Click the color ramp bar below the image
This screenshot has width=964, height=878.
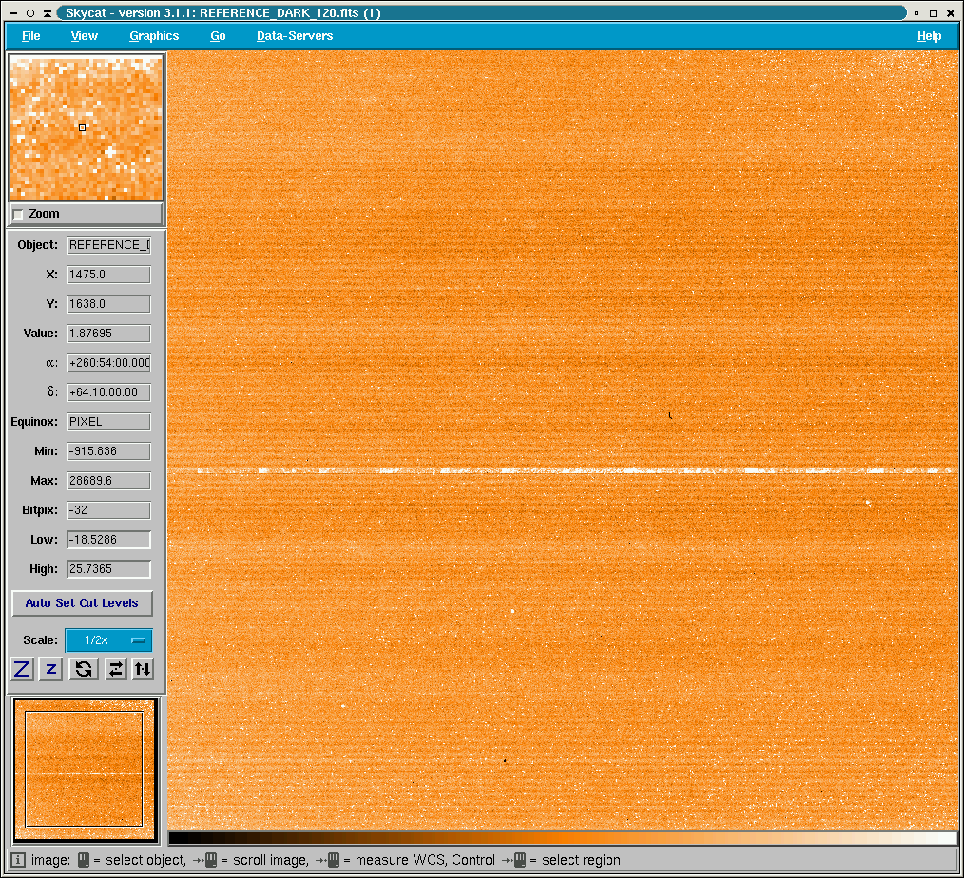click(x=562, y=838)
